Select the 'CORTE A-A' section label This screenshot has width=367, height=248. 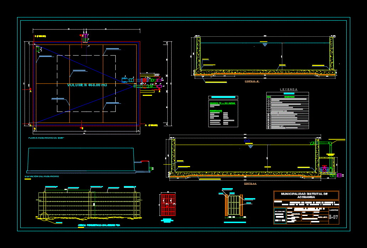click(250, 184)
